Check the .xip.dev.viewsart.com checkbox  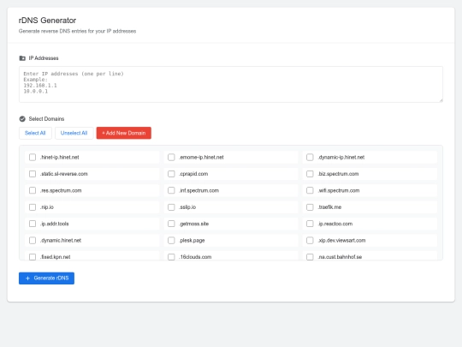tap(310, 240)
